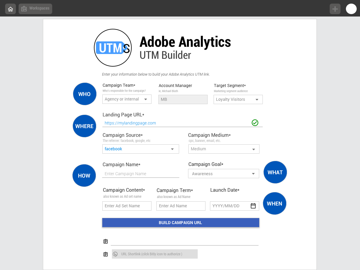Expand the Target Segment Loyalty Visitors dropdown
This screenshot has height=270, width=360.
pos(238,100)
